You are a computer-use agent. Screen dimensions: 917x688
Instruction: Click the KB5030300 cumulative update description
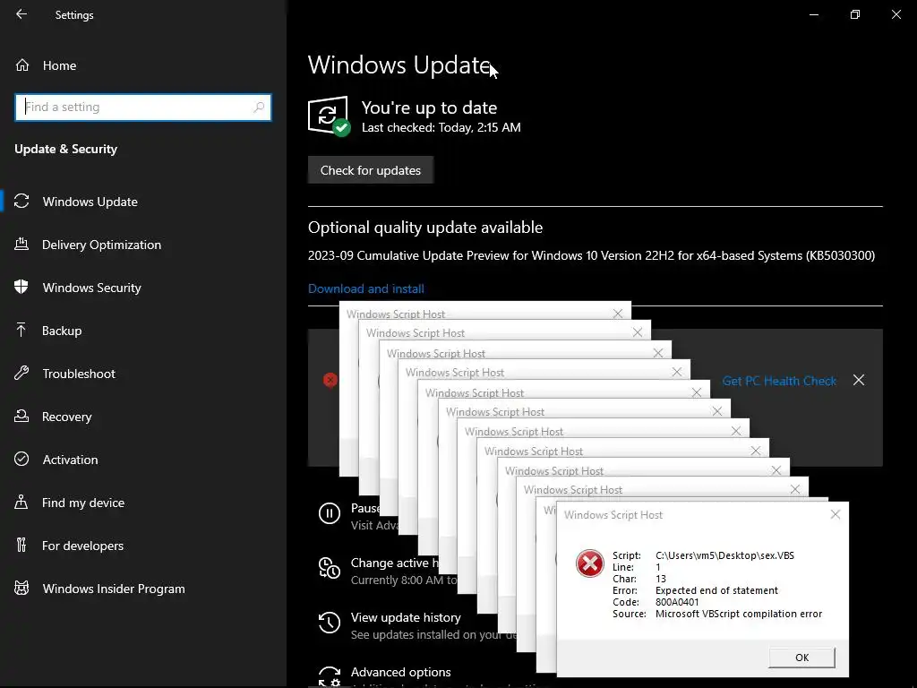pyautogui.click(x=591, y=255)
